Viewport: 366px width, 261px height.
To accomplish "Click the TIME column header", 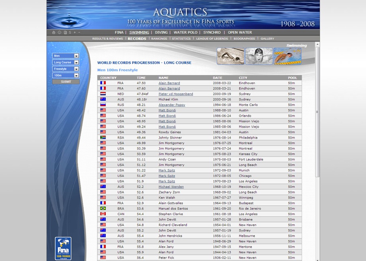I will pyautogui.click(x=141, y=78).
